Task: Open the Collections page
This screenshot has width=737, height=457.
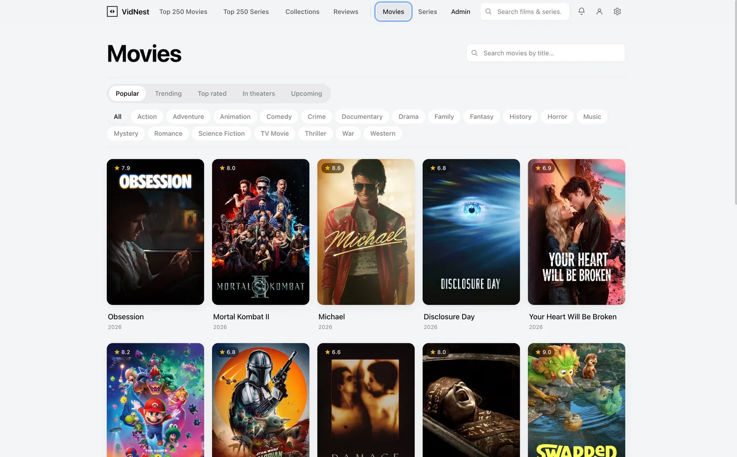Action: point(302,12)
